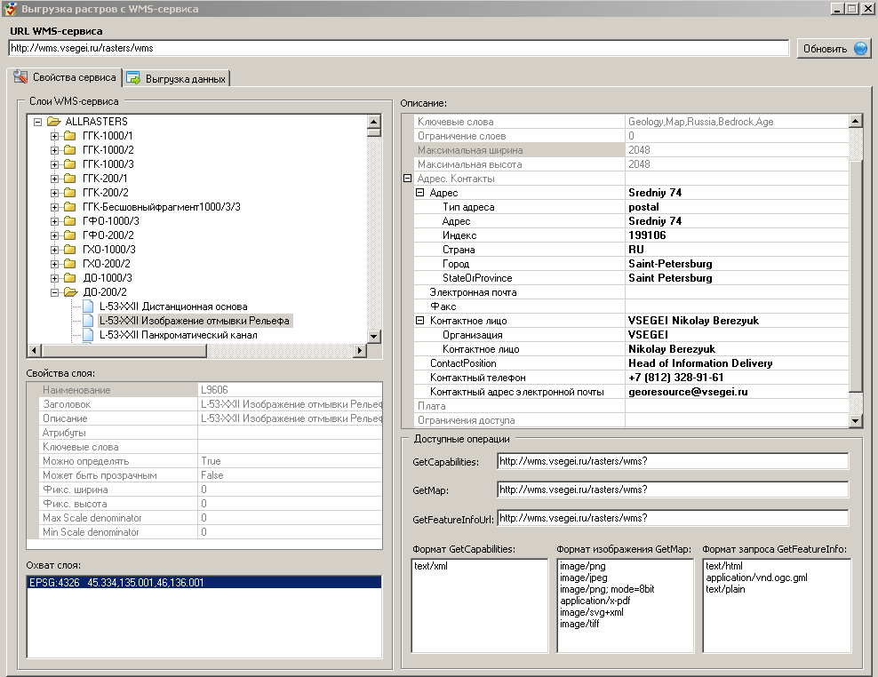Switch to the Выгрузка данных tab
This screenshot has height=677, width=878.
point(186,79)
